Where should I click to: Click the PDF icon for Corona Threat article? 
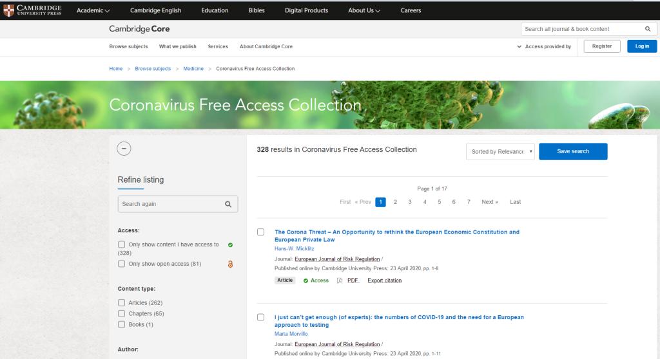(340, 281)
